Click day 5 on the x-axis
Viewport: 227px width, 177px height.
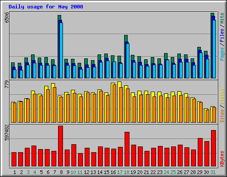pyautogui.click(x=41, y=172)
